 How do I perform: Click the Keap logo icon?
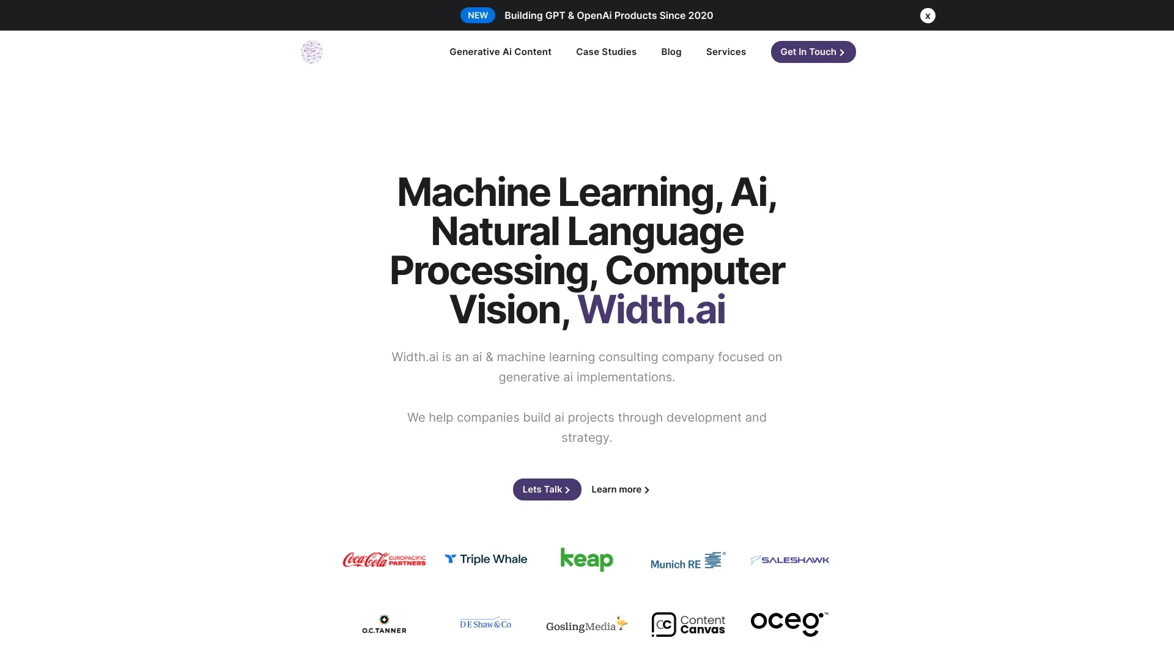pyautogui.click(x=586, y=559)
